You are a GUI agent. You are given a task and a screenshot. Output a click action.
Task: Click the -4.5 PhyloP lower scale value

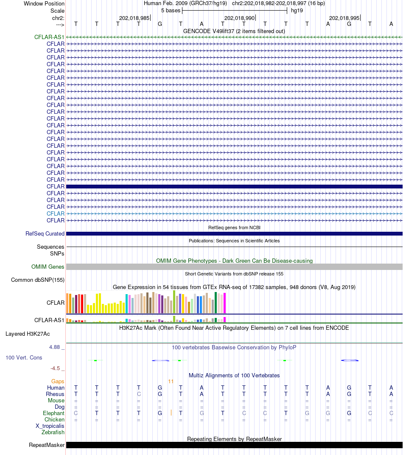tap(55, 368)
